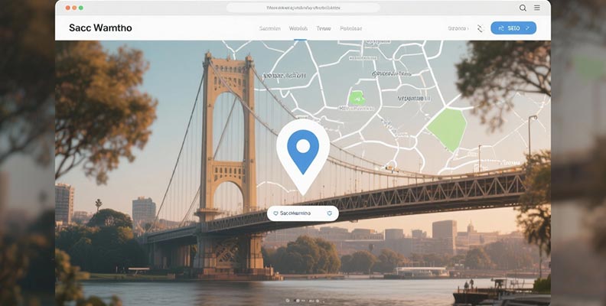The height and width of the screenshot is (306, 606).
Task: Click the gray link left of the sync icon
Action: pyautogui.click(x=458, y=28)
